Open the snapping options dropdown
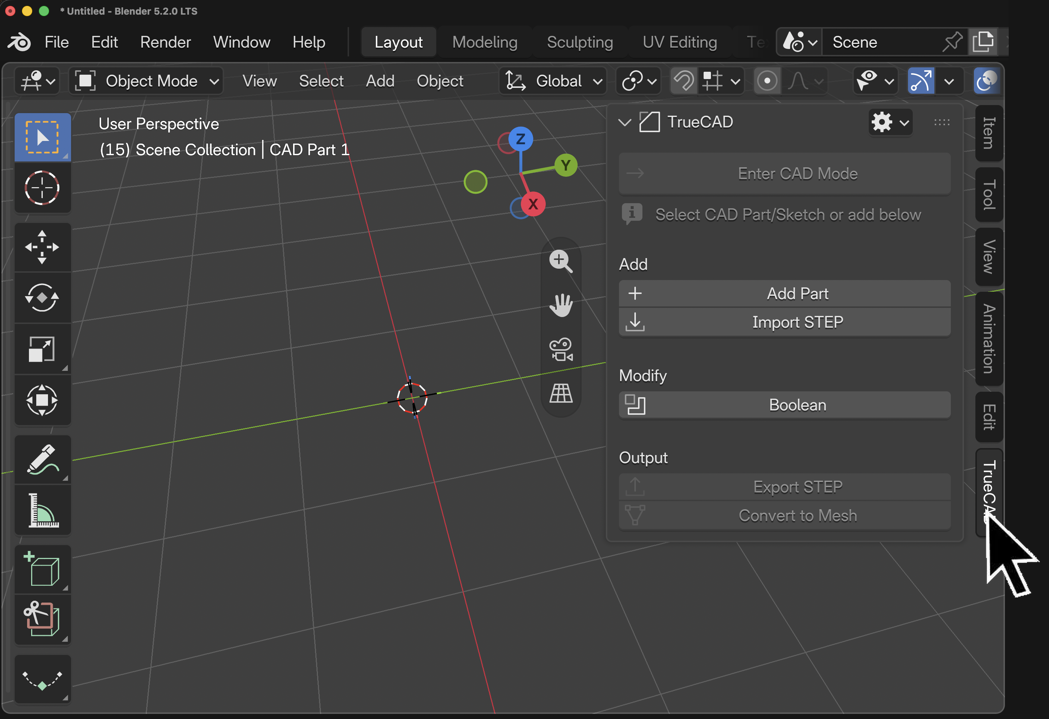Screen dimensions: 1049x719 coord(721,81)
